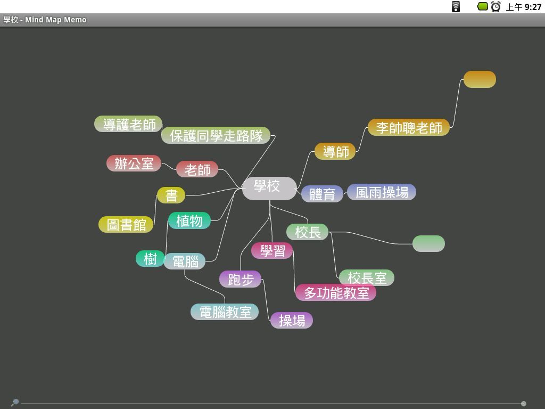The width and height of the screenshot is (545, 409).
Task: Select the 多功能教室 node
Action: coord(336,293)
